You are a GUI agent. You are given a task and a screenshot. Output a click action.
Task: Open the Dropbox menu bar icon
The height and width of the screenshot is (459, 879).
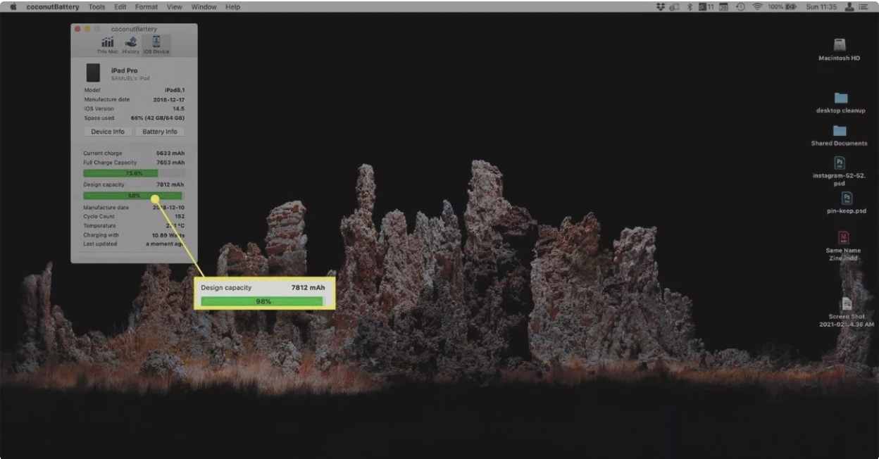tap(660, 7)
